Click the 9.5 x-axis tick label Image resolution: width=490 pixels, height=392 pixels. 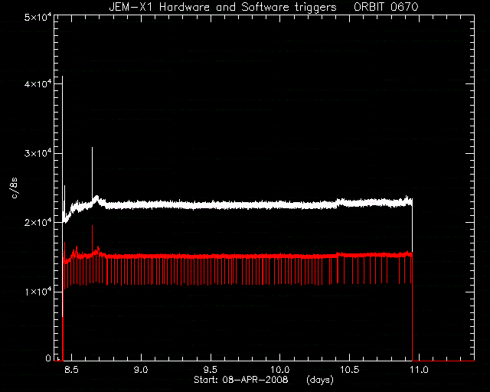click(211, 370)
